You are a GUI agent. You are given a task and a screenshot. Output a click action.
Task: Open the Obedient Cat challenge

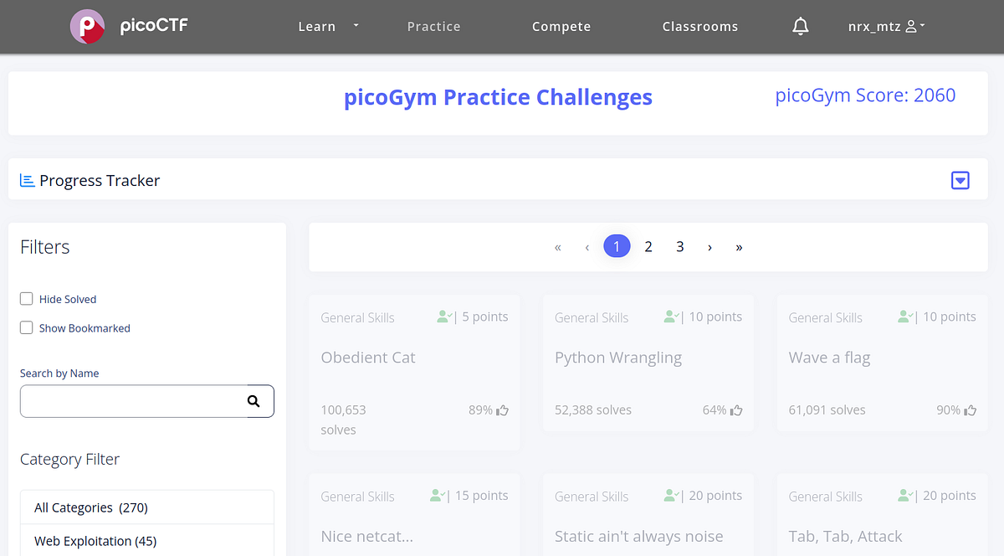pyautogui.click(x=368, y=357)
